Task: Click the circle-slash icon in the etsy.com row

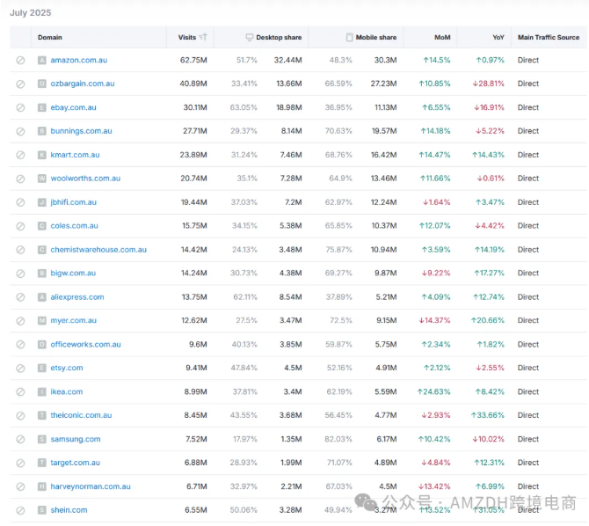Action: coord(20,368)
